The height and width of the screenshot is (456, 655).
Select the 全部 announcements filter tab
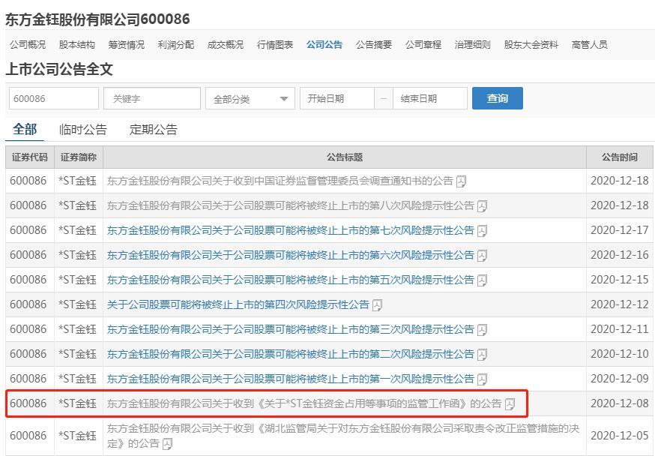click(x=25, y=129)
